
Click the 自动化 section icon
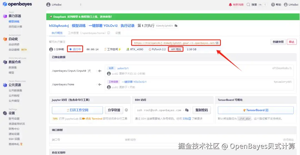pos(5,39)
